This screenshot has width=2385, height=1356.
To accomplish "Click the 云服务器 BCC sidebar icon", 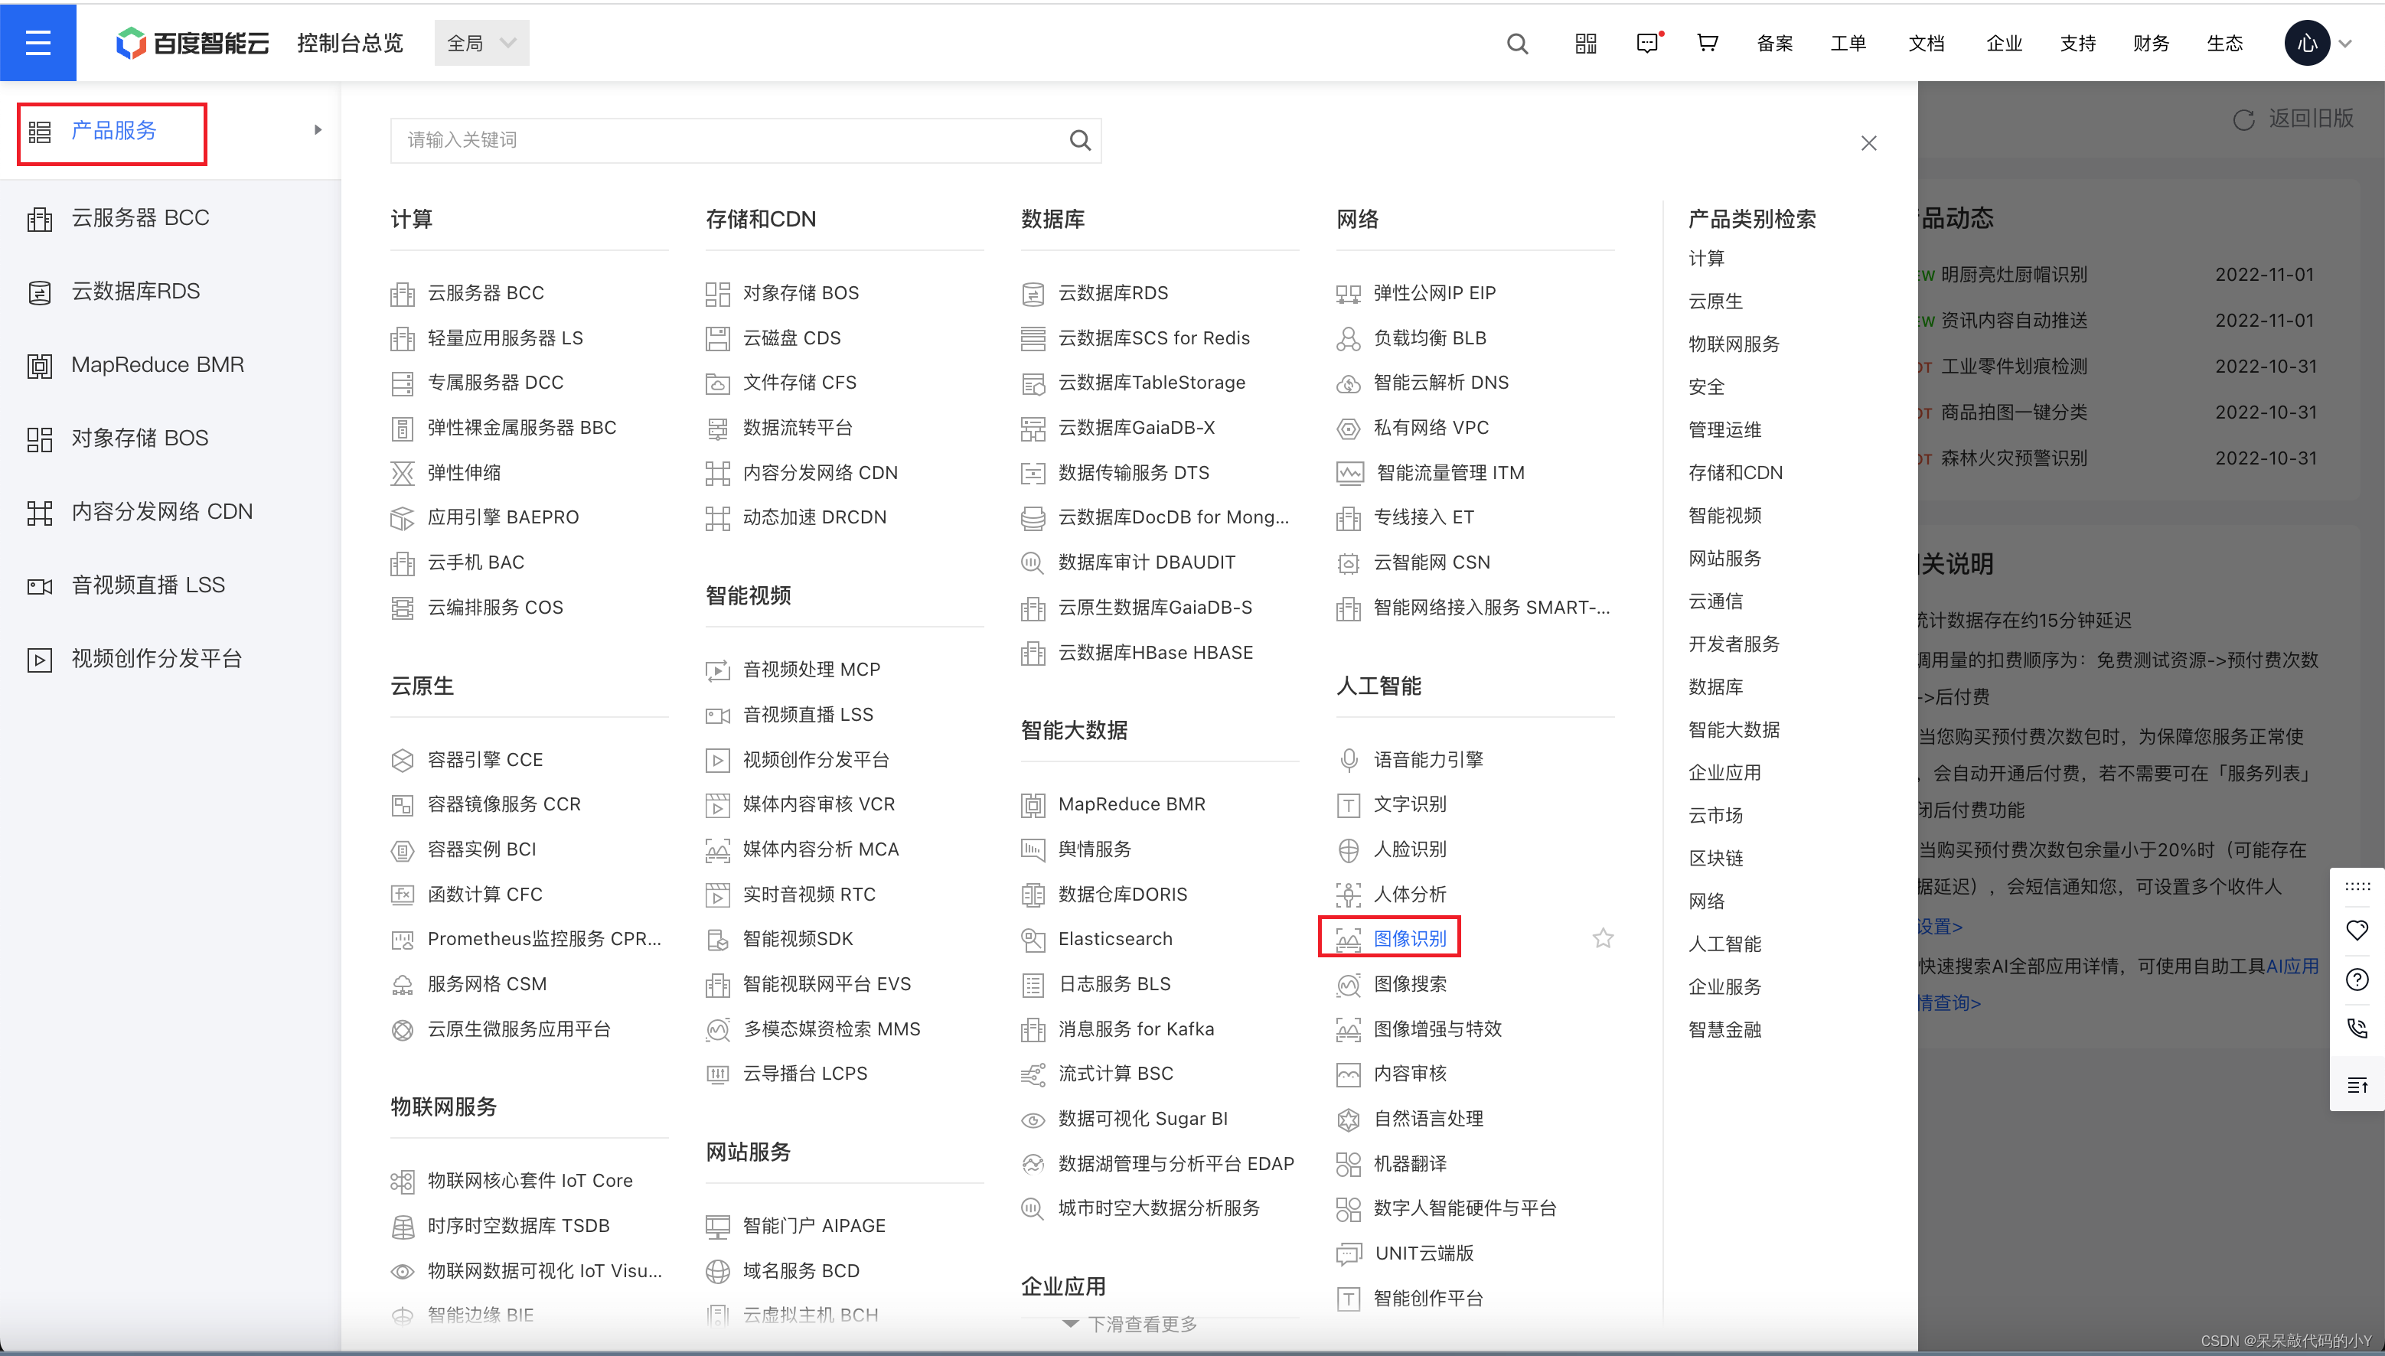I will (39, 219).
